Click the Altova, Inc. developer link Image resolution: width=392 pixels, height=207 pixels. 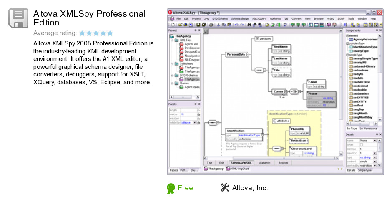pos(250,188)
